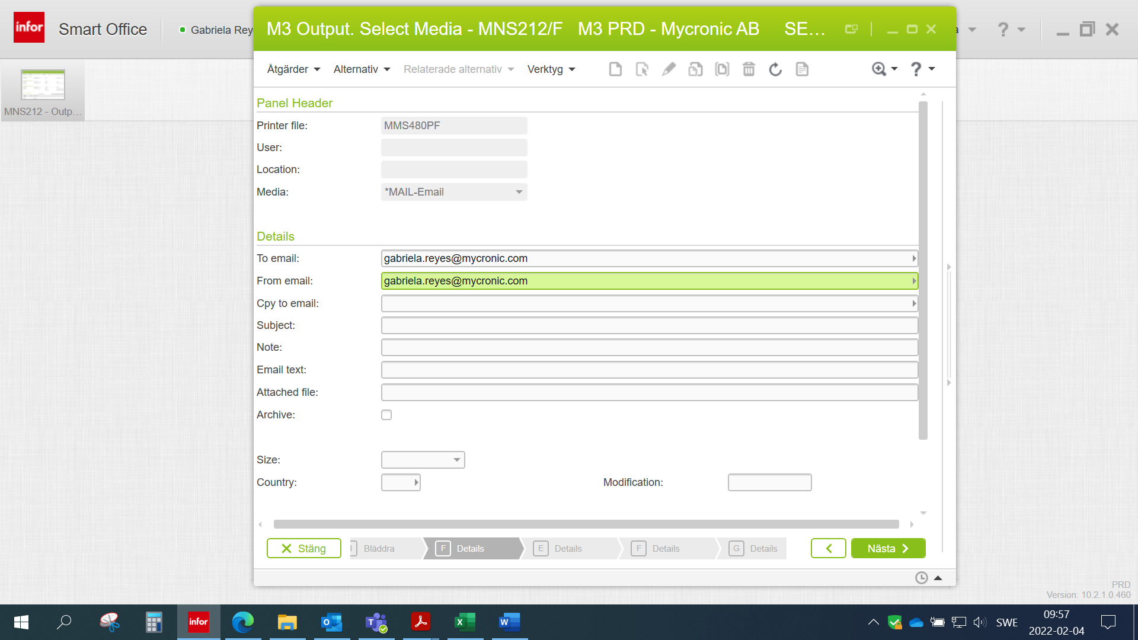The height and width of the screenshot is (640, 1138).
Task: Click the Nästa button
Action: pos(887,549)
